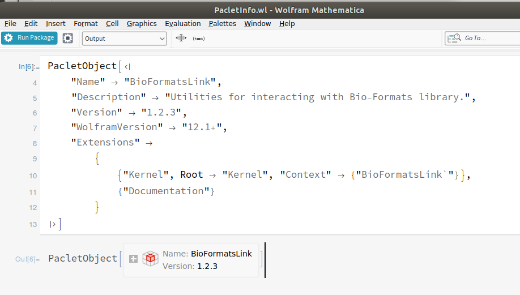The image size is (520, 295).
Task: Open the Graphics menu
Action: tap(142, 24)
